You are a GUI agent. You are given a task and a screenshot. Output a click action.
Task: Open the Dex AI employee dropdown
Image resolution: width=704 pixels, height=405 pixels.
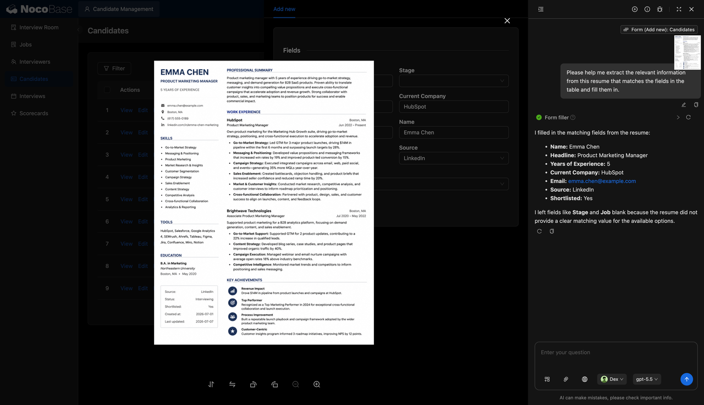pyautogui.click(x=612, y=379)
